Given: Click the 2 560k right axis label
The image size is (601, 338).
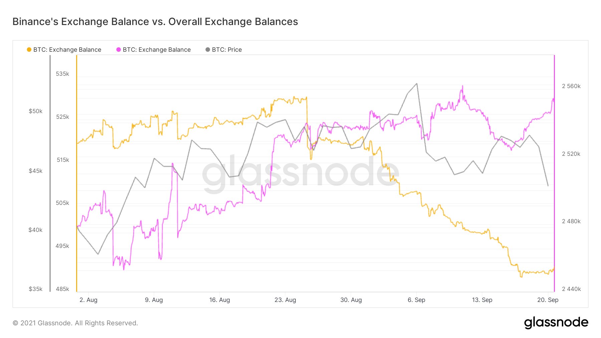Looking at the screenshot, I should click(571, 86).
